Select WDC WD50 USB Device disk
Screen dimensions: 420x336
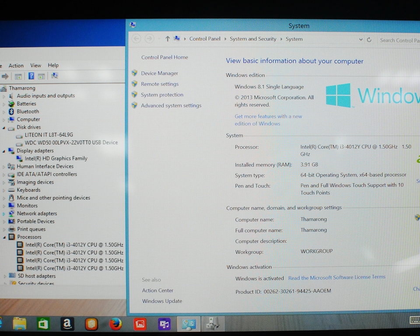point(71,143)
